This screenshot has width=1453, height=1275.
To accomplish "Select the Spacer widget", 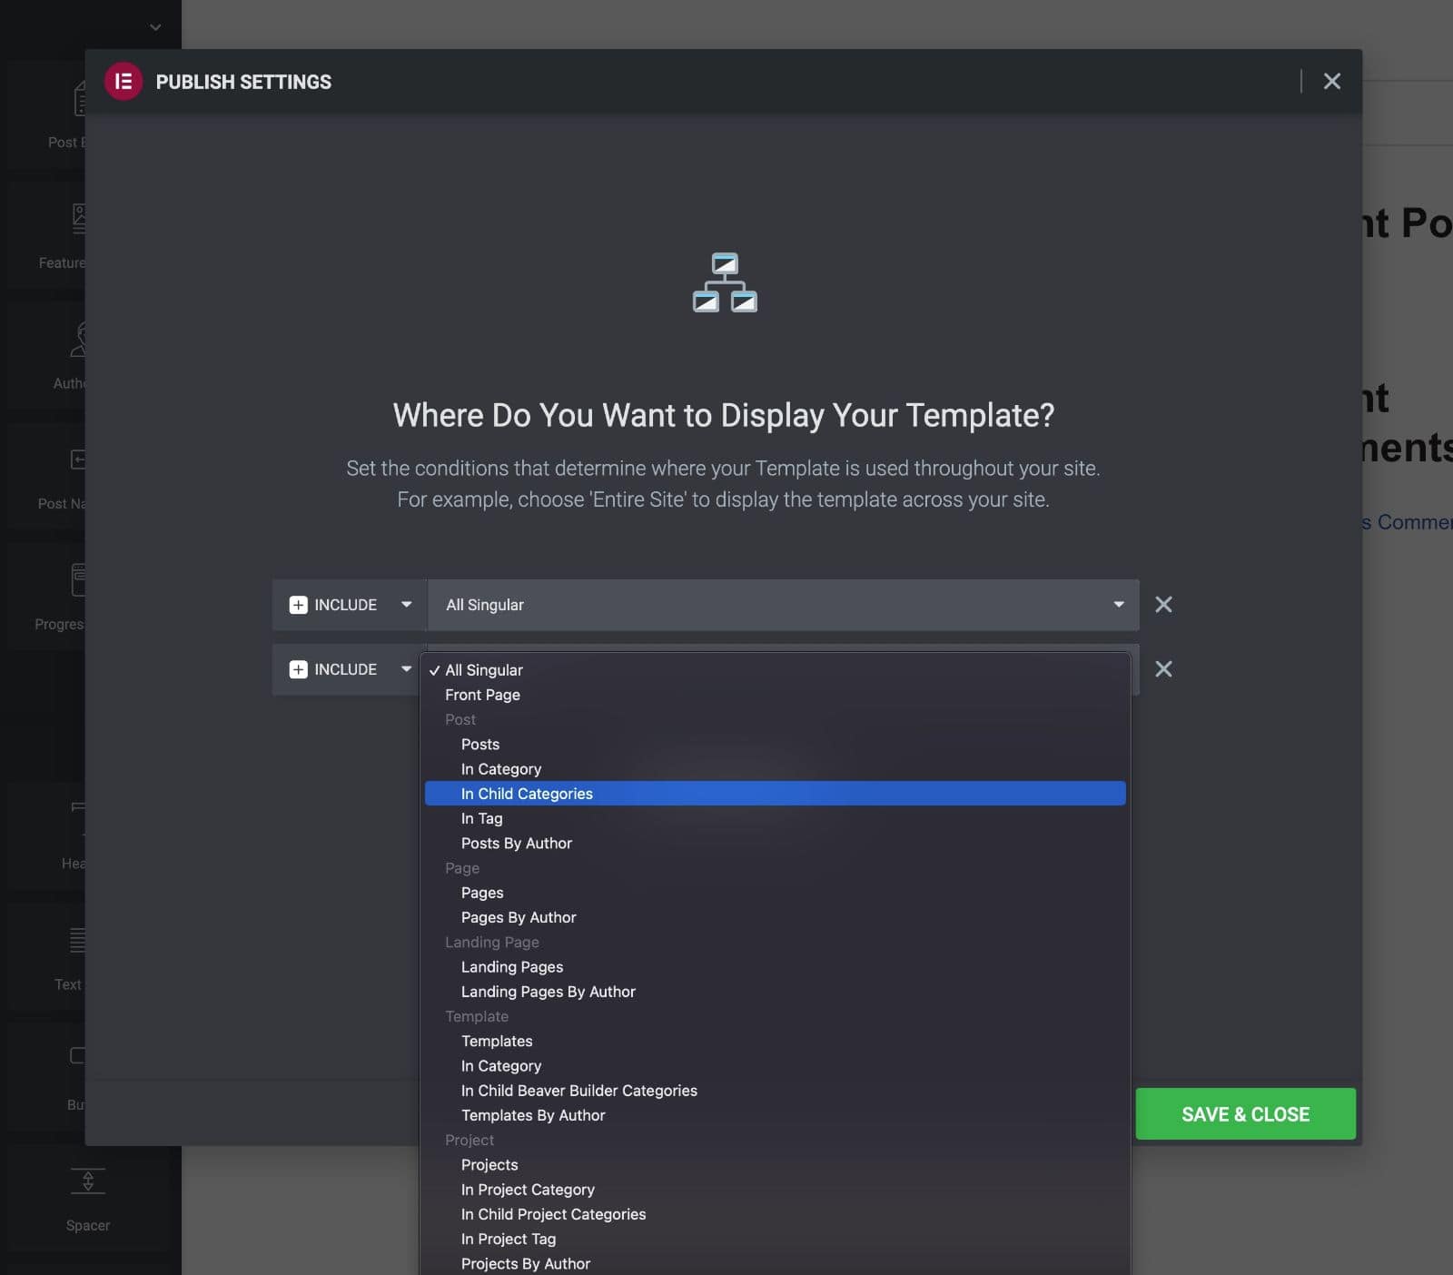I will click(87, 1197).
